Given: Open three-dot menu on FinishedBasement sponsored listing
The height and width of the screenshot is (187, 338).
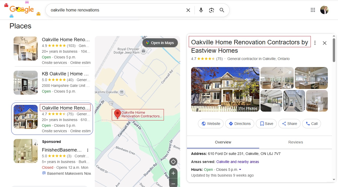Looking at the screenshot, I should (x=88, y=150).
